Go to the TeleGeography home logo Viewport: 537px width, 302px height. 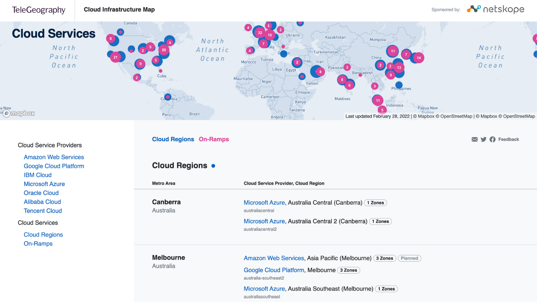39,10
